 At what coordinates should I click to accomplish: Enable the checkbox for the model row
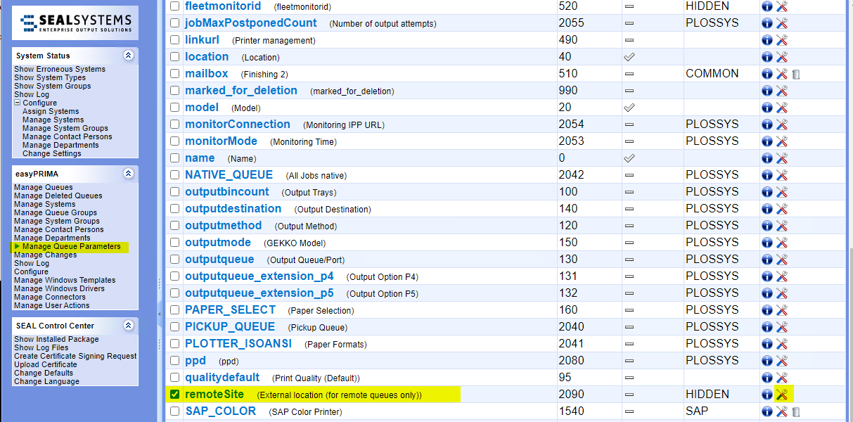click(174, 108)
